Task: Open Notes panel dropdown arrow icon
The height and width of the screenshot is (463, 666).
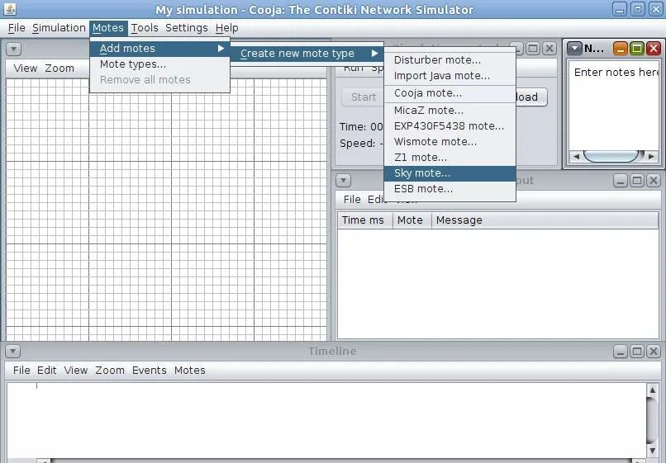Action: (574, 49)
